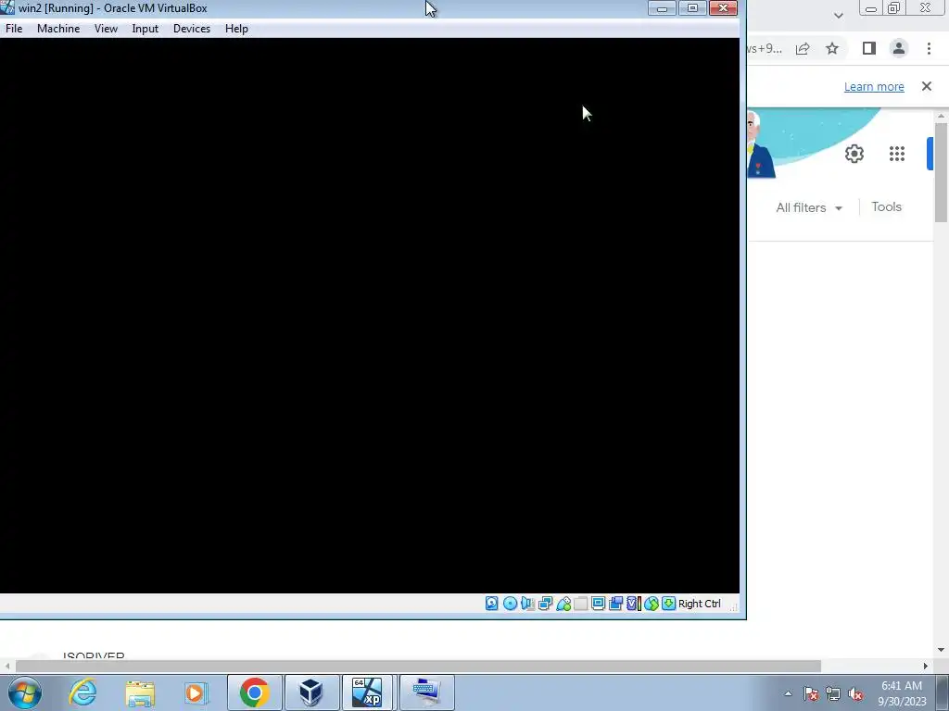Click the optical disk indicator in VirtualBox status bar
The image size is (949, 711).
511,604
